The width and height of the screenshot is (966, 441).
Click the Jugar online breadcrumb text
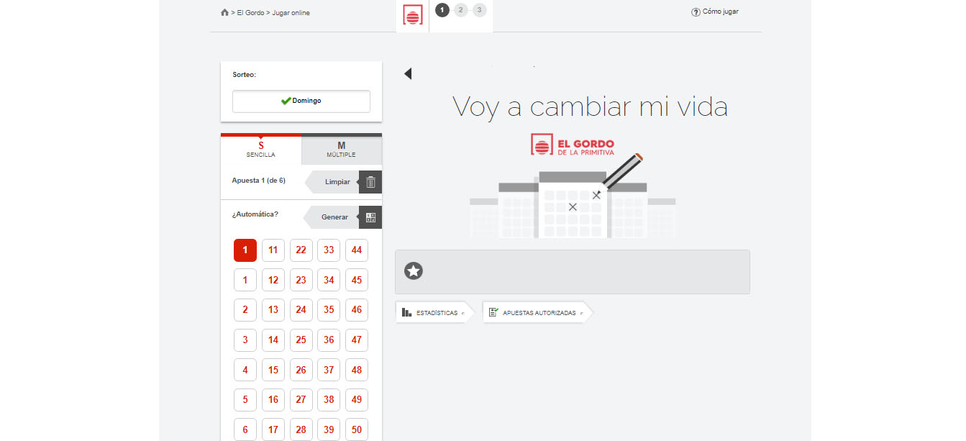tap(291, 13)
